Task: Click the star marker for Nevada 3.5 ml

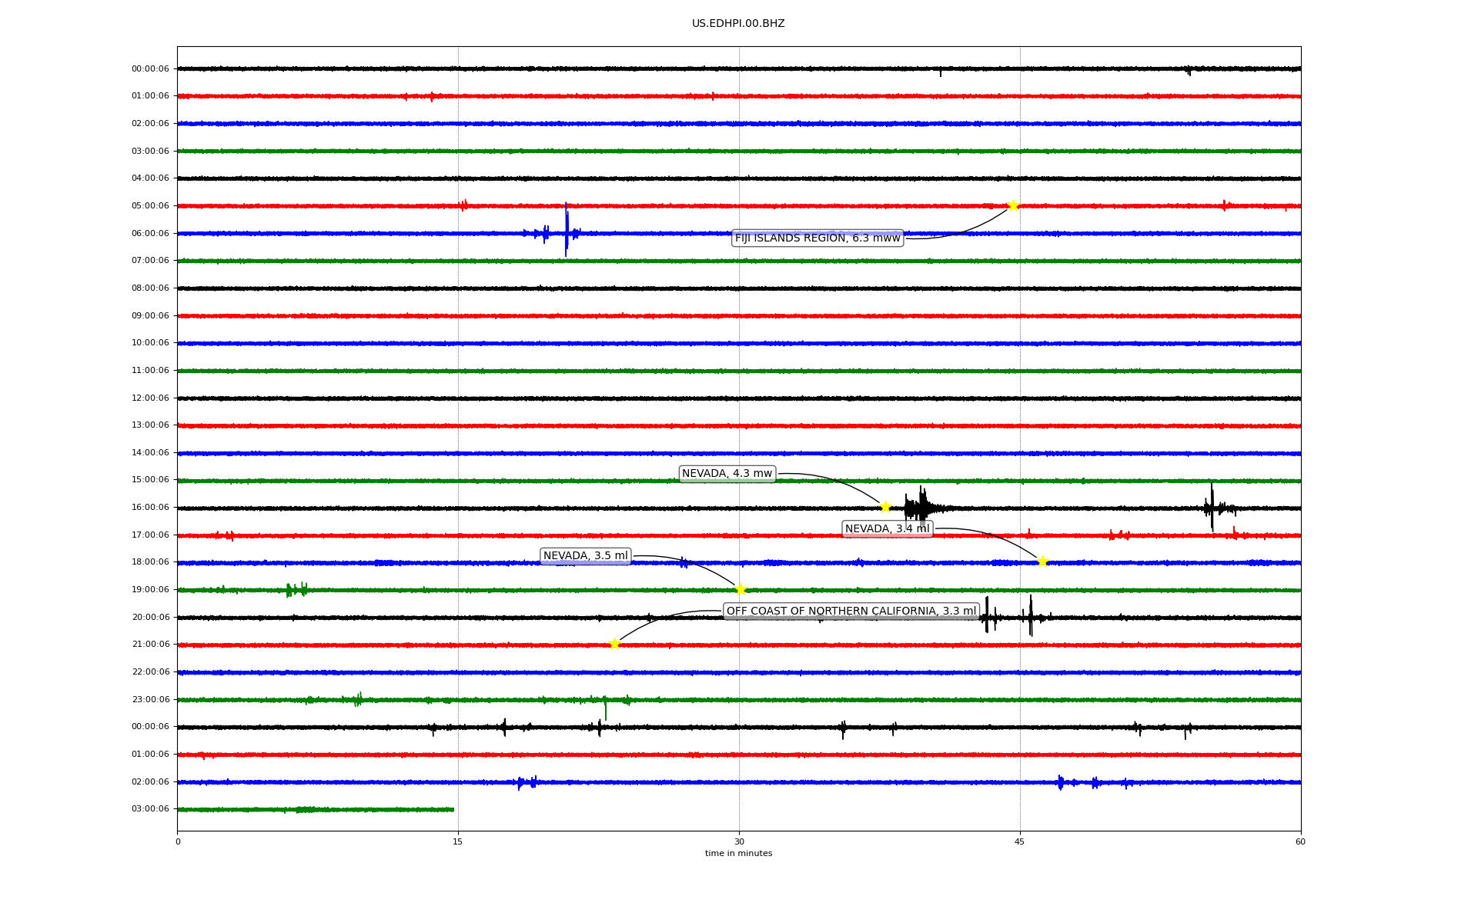Action: pos(741,589)
